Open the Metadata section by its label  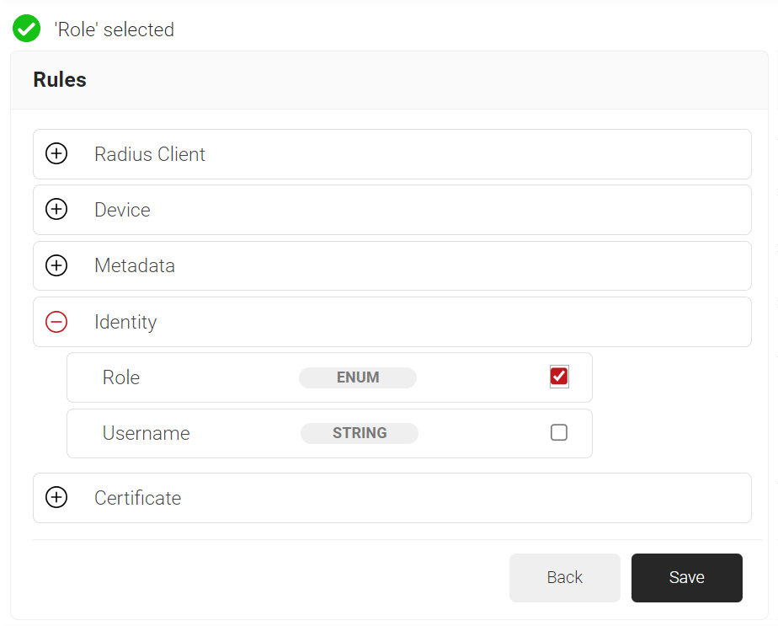point(135,265)
